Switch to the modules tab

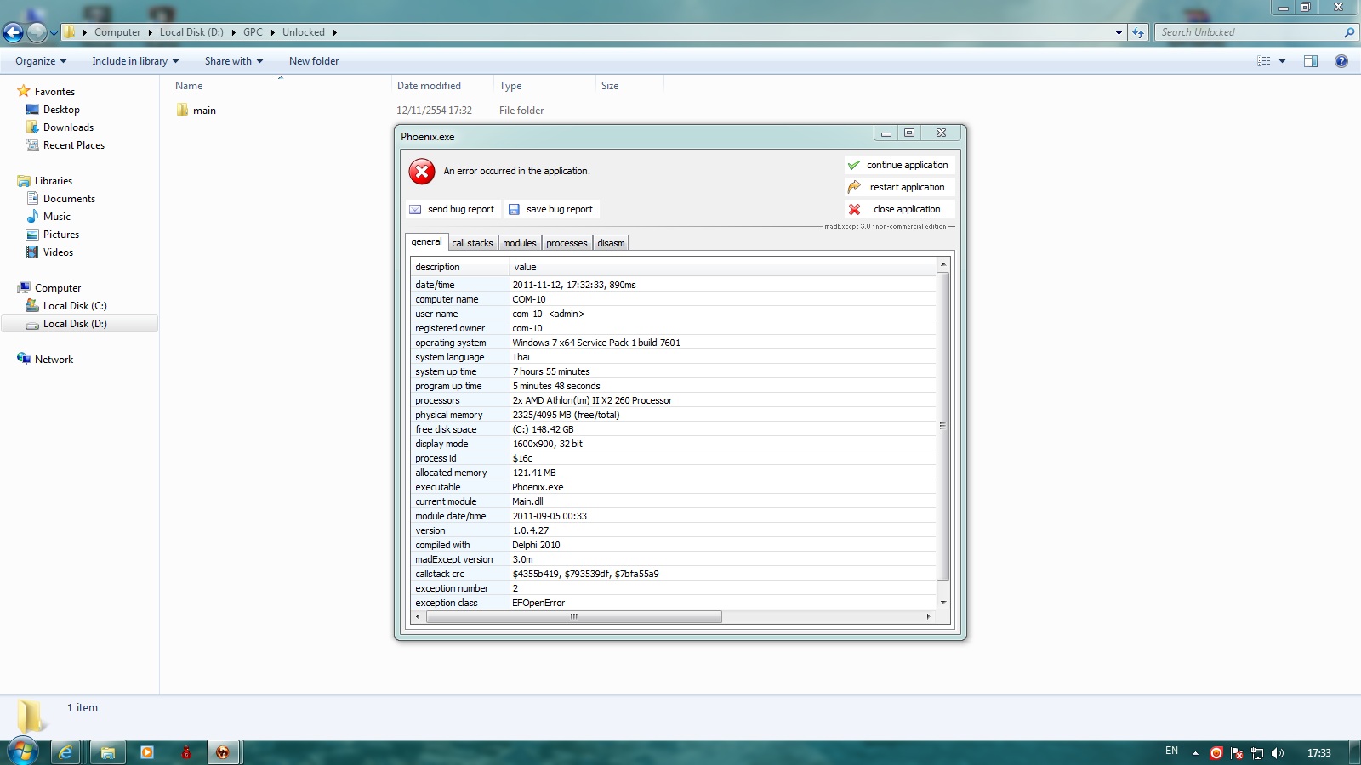tap(519, 243)
